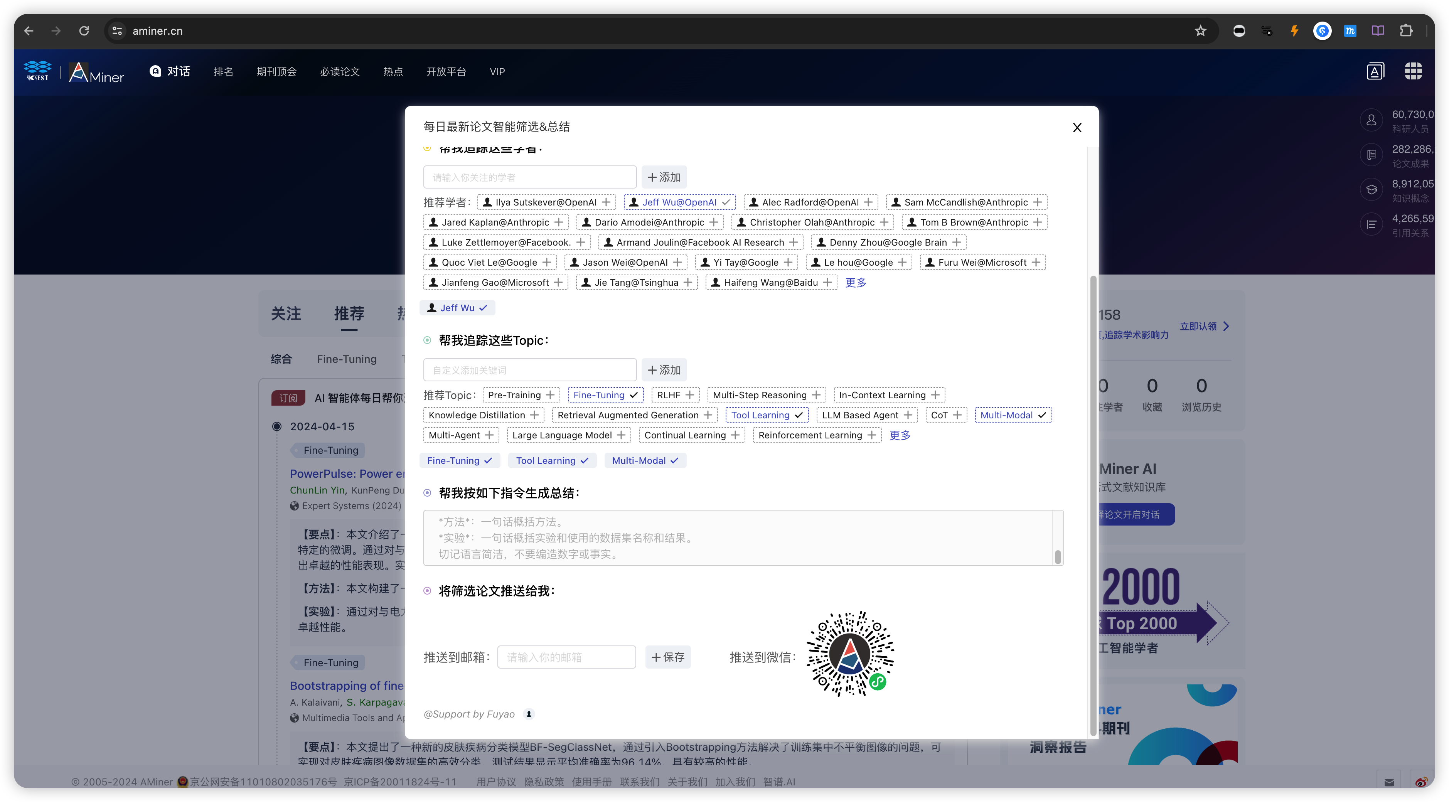Expand more topics with 更多 link

coord(900,435)
